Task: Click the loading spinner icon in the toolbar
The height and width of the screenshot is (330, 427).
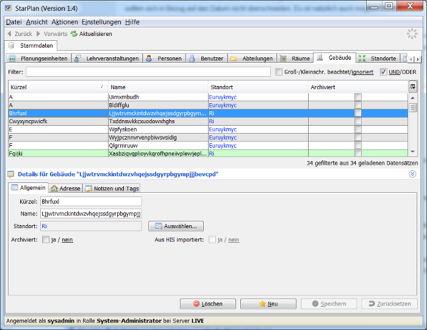Action: pos(412,34)
